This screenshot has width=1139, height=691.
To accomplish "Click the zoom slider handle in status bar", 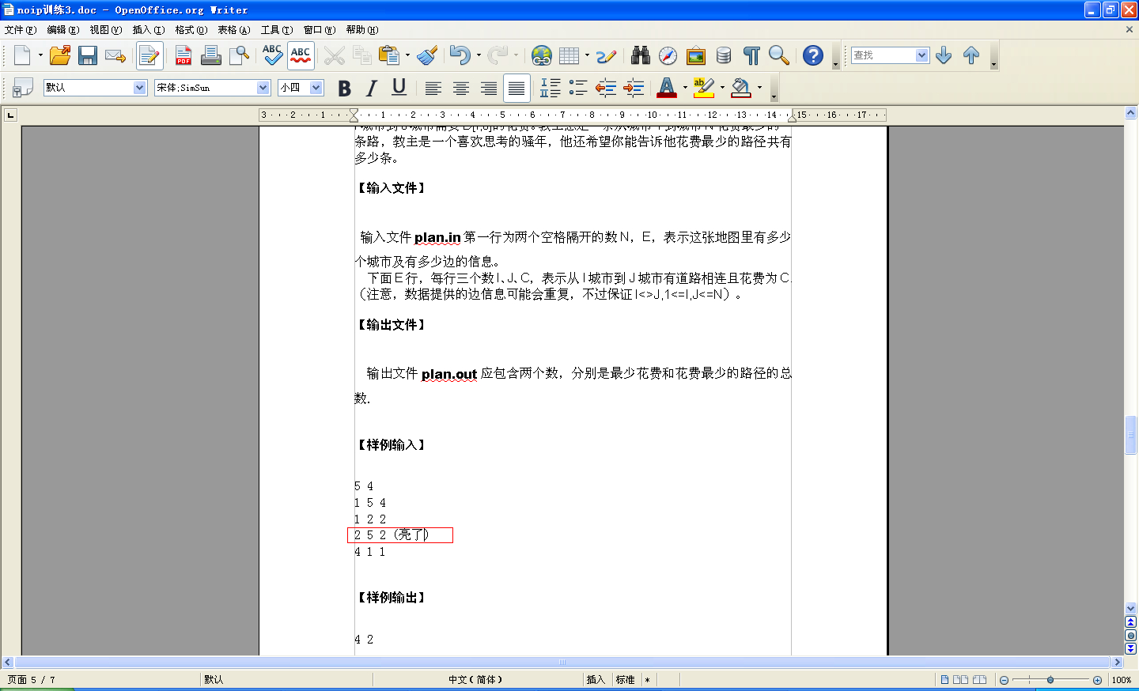I will click(x=1050, y=680).
